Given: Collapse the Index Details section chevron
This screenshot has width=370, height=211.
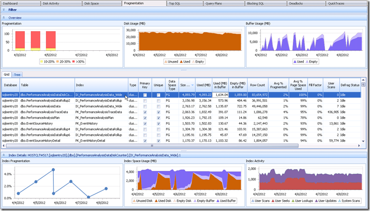Looking at the screenshot, I should [x=4, y=155].
